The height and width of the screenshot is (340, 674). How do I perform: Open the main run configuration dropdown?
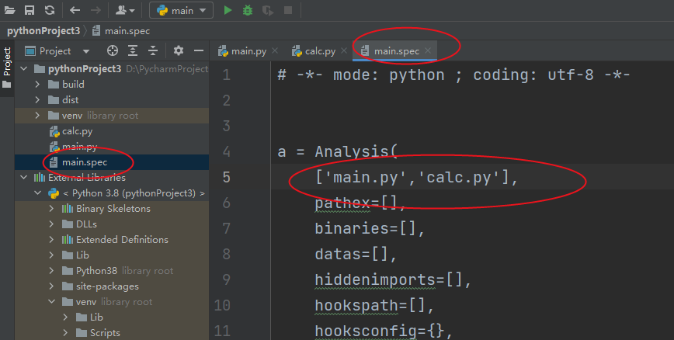181,10
